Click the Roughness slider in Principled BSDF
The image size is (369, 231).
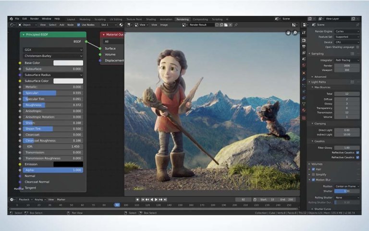(53, 105)
